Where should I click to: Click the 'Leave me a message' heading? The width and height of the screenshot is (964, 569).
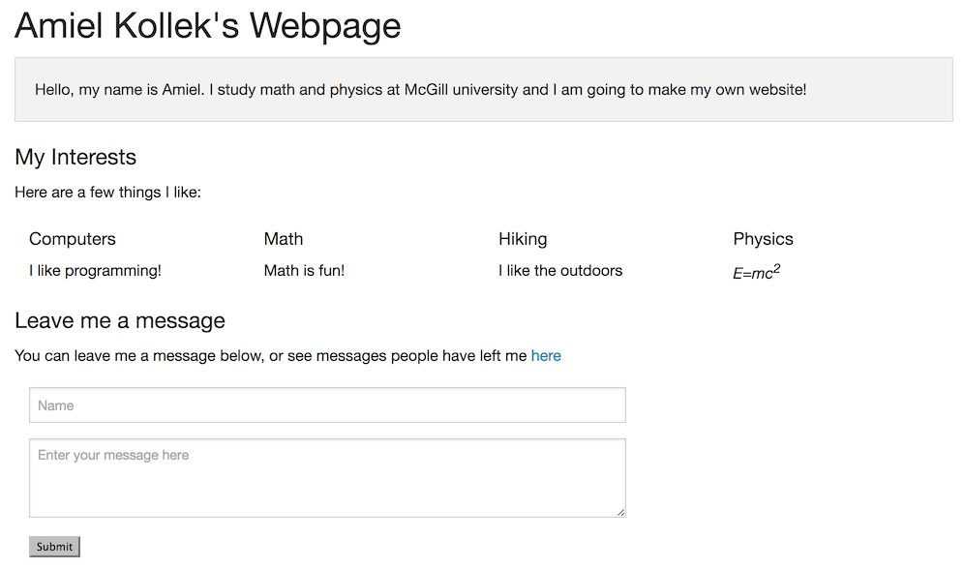coord(120,321)
